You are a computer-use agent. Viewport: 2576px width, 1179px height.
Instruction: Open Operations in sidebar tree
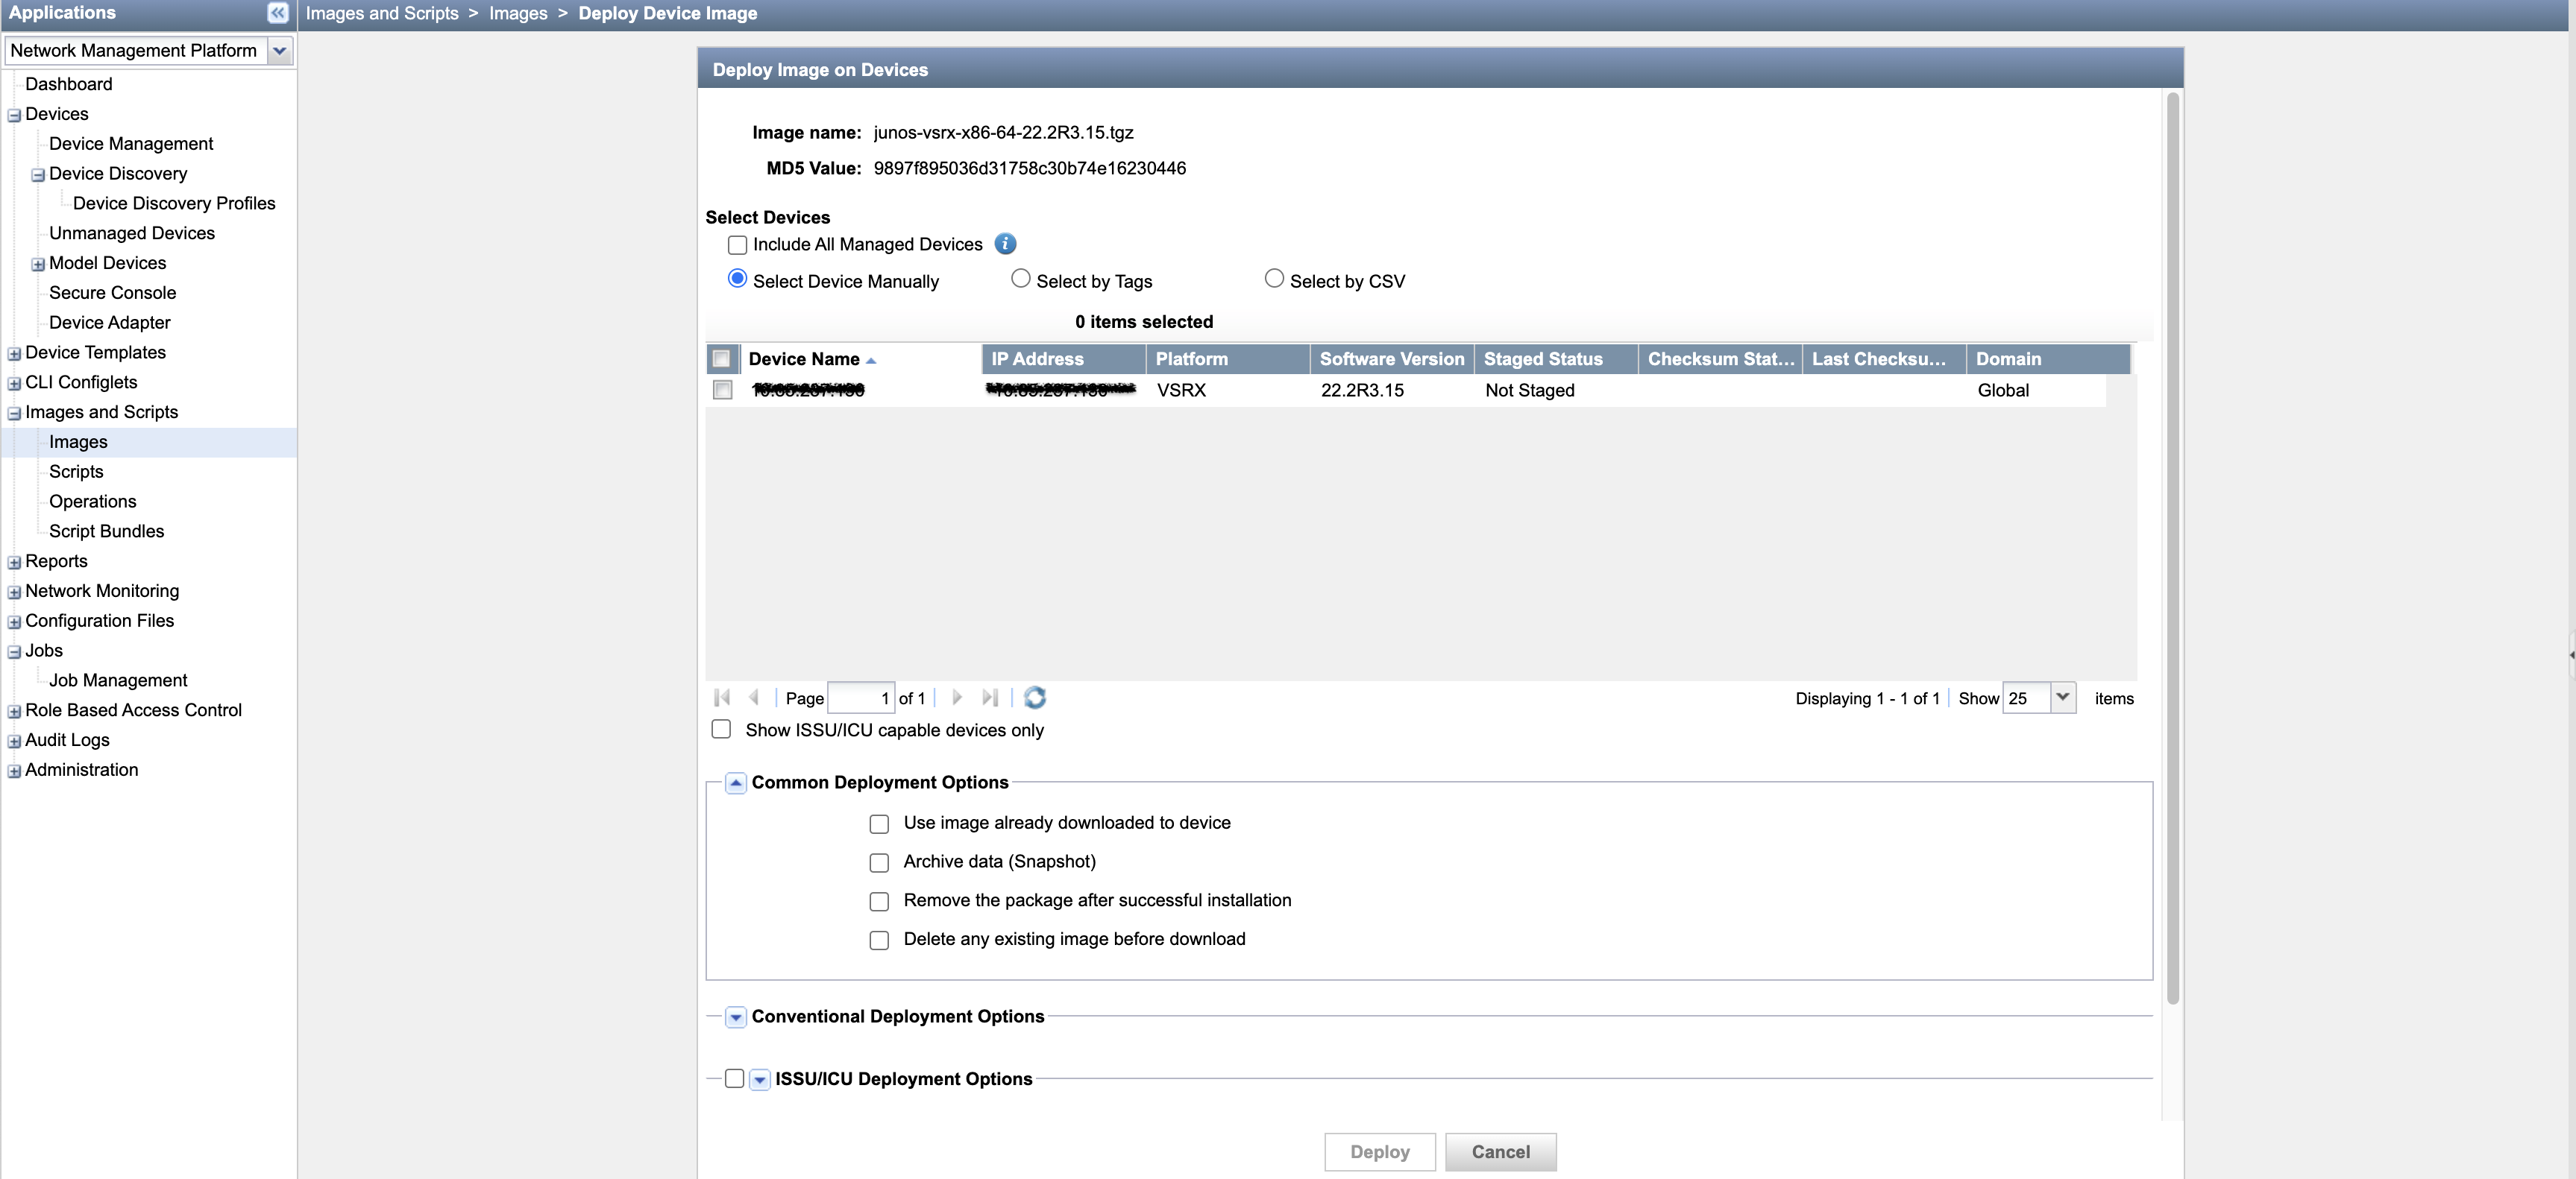(x=93, y=502)
